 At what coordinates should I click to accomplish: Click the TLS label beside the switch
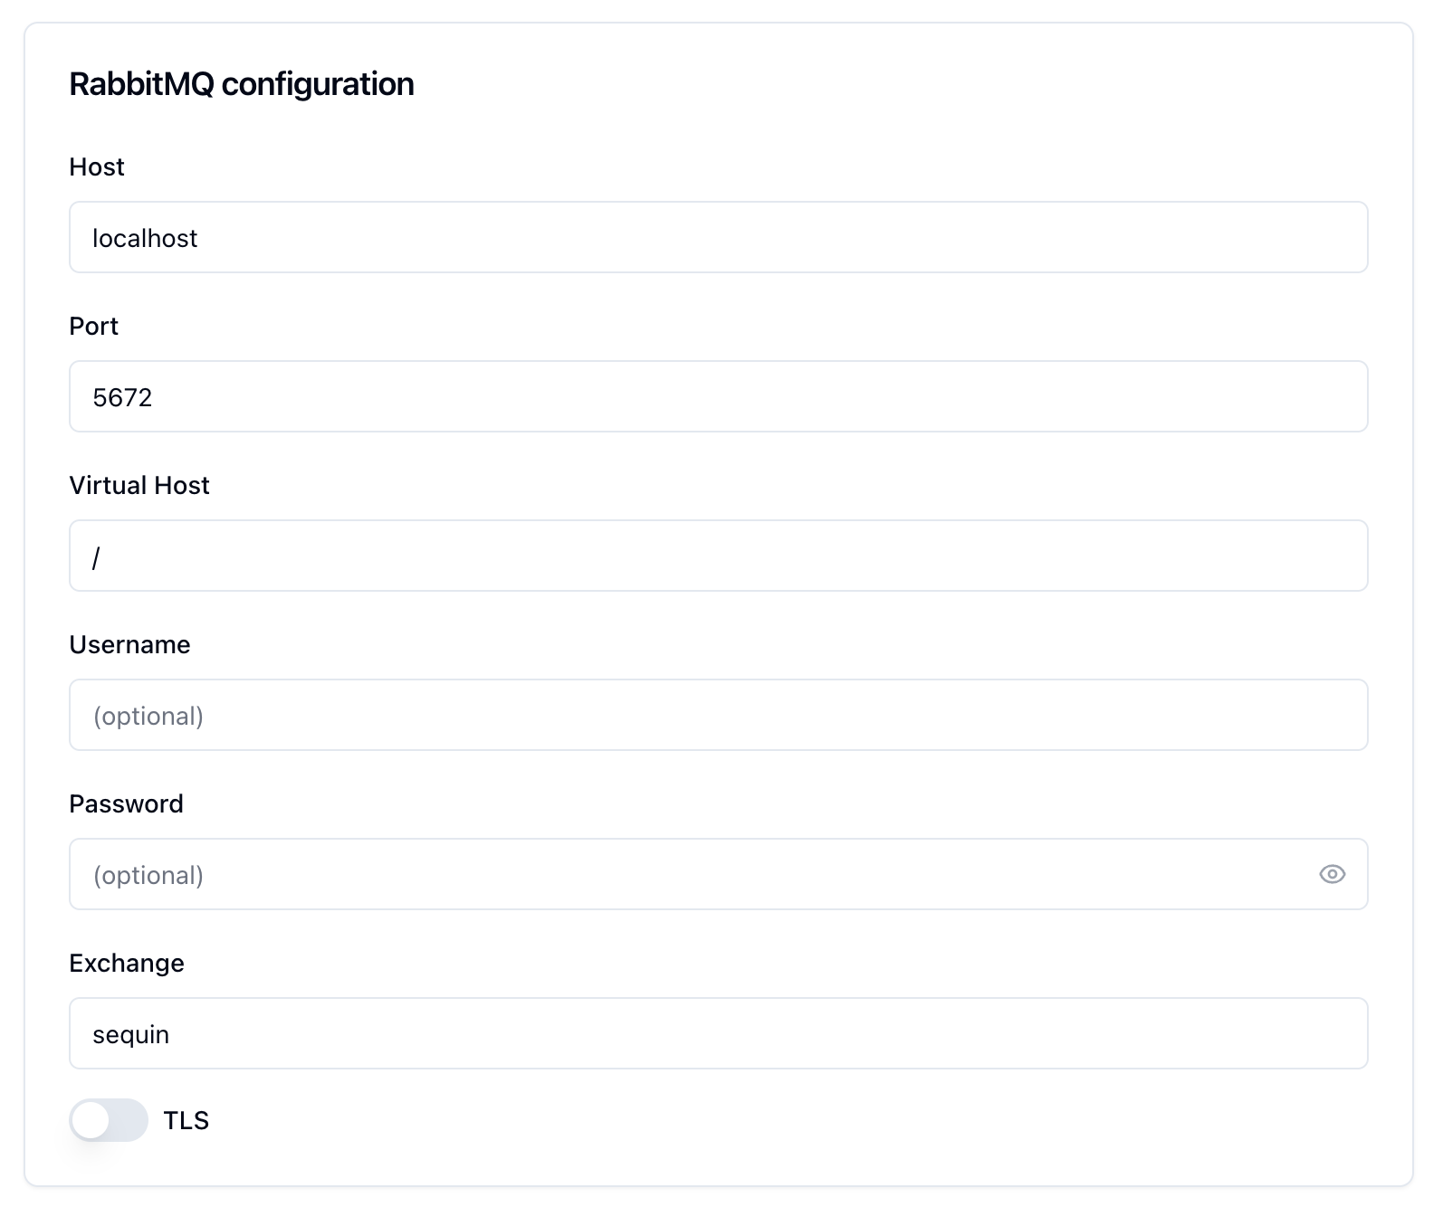(x=186, y=1120)
